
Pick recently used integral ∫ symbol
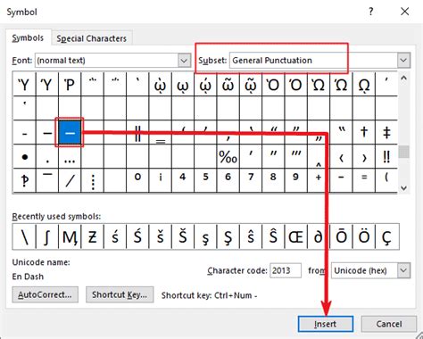47,237
